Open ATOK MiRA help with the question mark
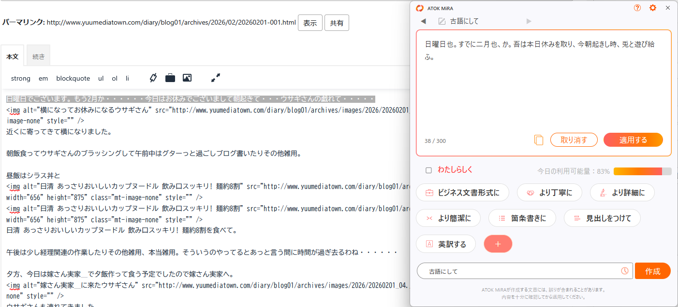This screenshot has width=678, height=307. point(637,8)
